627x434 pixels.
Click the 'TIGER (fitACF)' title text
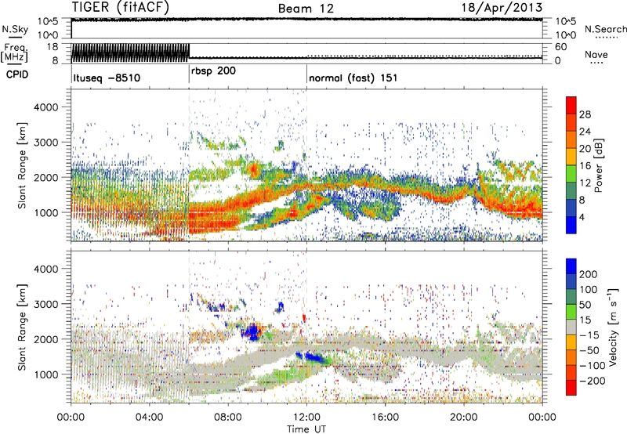point(121,7)
